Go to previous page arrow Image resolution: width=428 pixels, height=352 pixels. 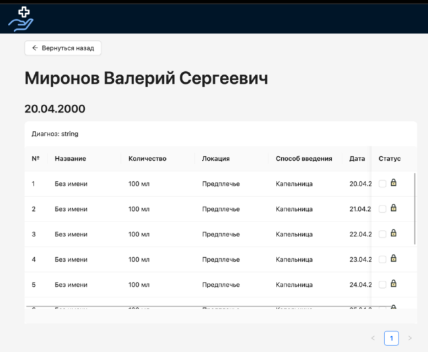373,338
